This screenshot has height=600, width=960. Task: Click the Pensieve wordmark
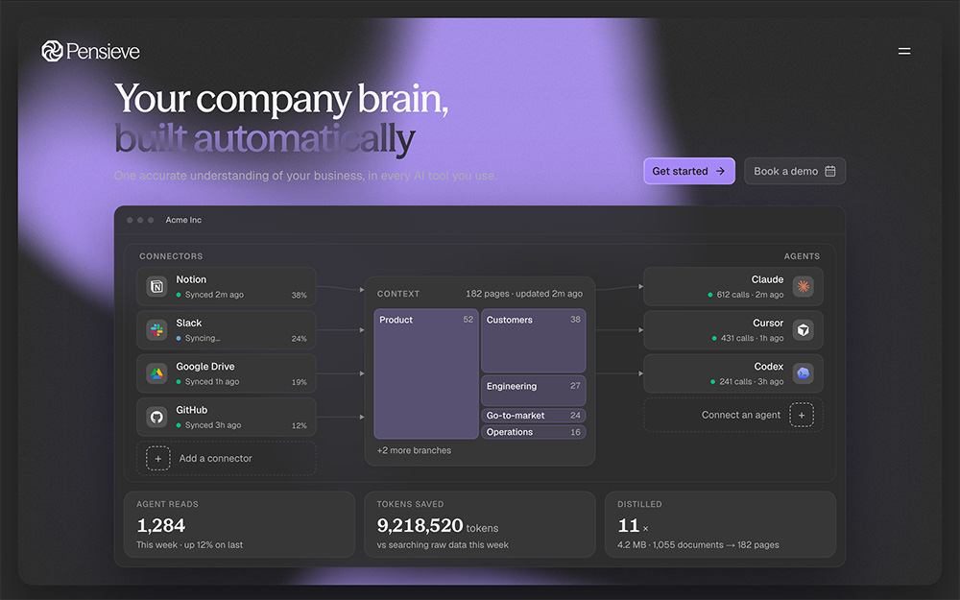tap(103, 52)
